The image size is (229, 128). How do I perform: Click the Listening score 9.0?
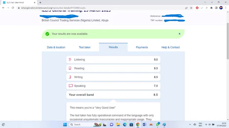pos(156,60)
